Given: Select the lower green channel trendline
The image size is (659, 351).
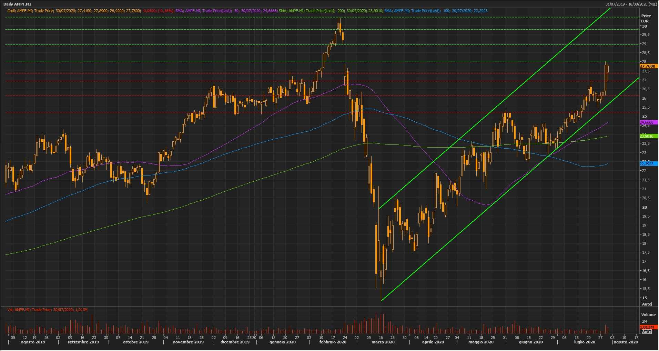Looking at the screenshot, I should [510, 189].
